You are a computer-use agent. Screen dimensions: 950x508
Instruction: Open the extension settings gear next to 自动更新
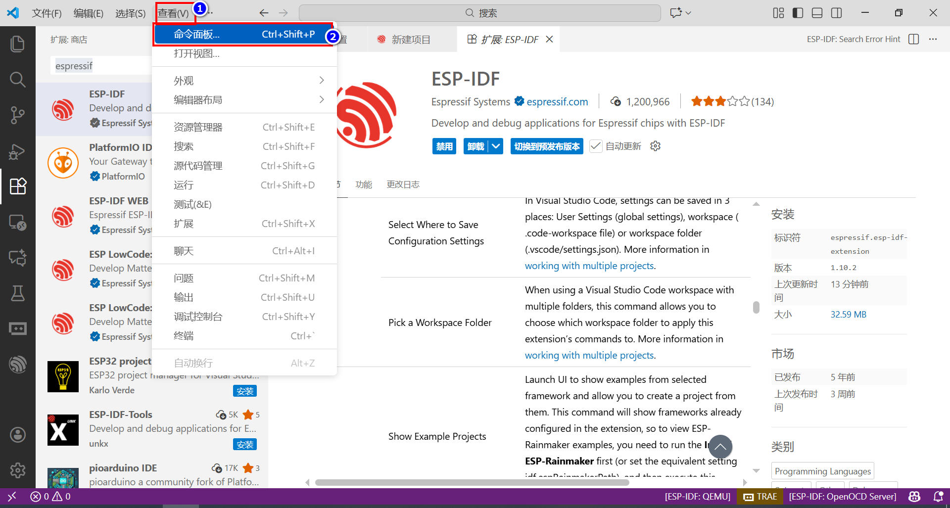point(655,146)
